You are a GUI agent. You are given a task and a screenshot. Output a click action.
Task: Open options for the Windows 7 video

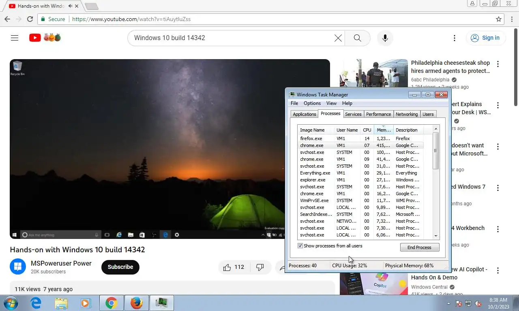click(x=498, y=188)
